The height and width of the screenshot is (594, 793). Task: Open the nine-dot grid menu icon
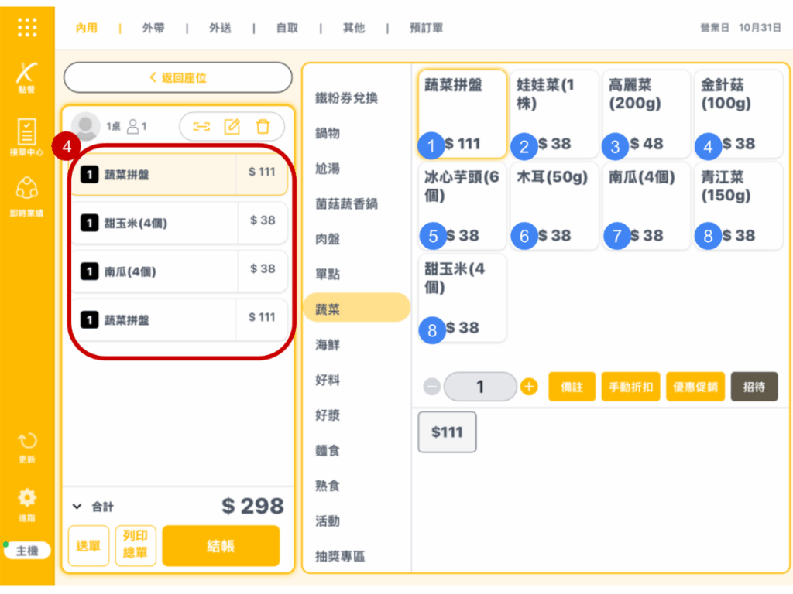(27, 27)
